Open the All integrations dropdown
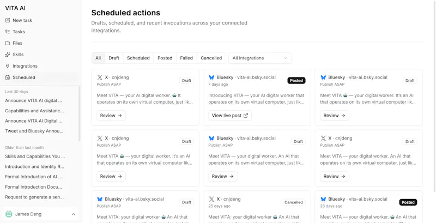The height and width of the screenshot is (223, 436). coord(261,58)
